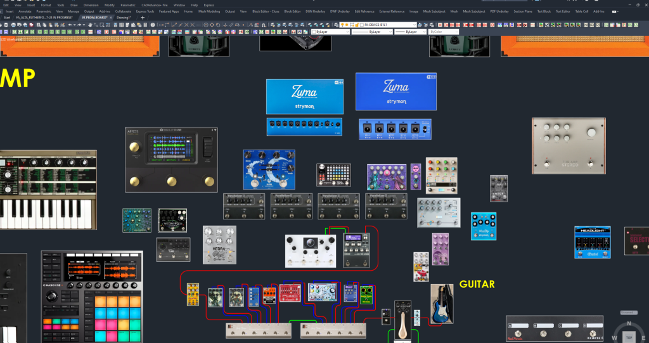Select the blue Zuma Strymon image on the left
Screen dimensions: 649x343
coord(304,96)
